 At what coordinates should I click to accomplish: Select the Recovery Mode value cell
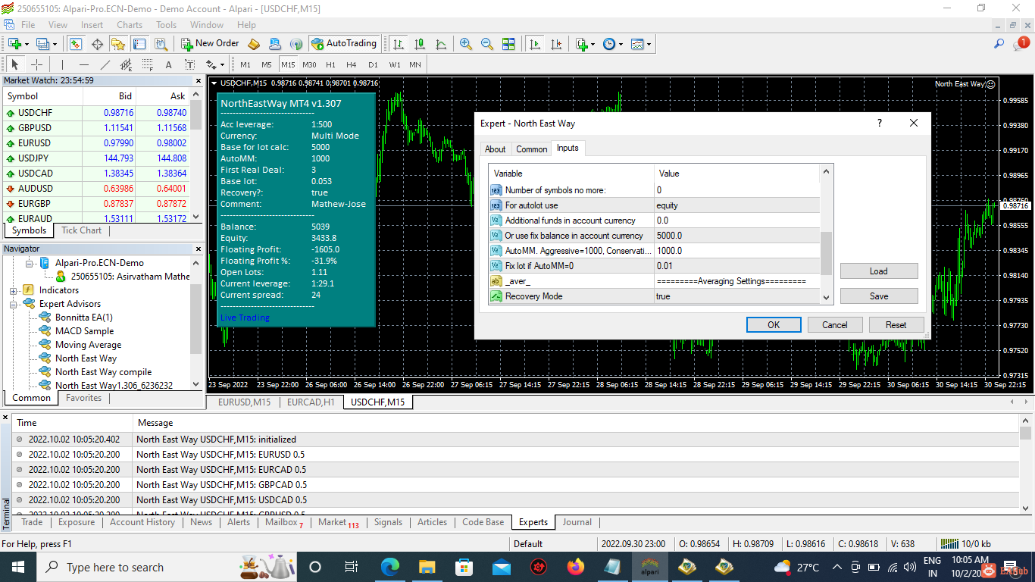coord(736,296)
